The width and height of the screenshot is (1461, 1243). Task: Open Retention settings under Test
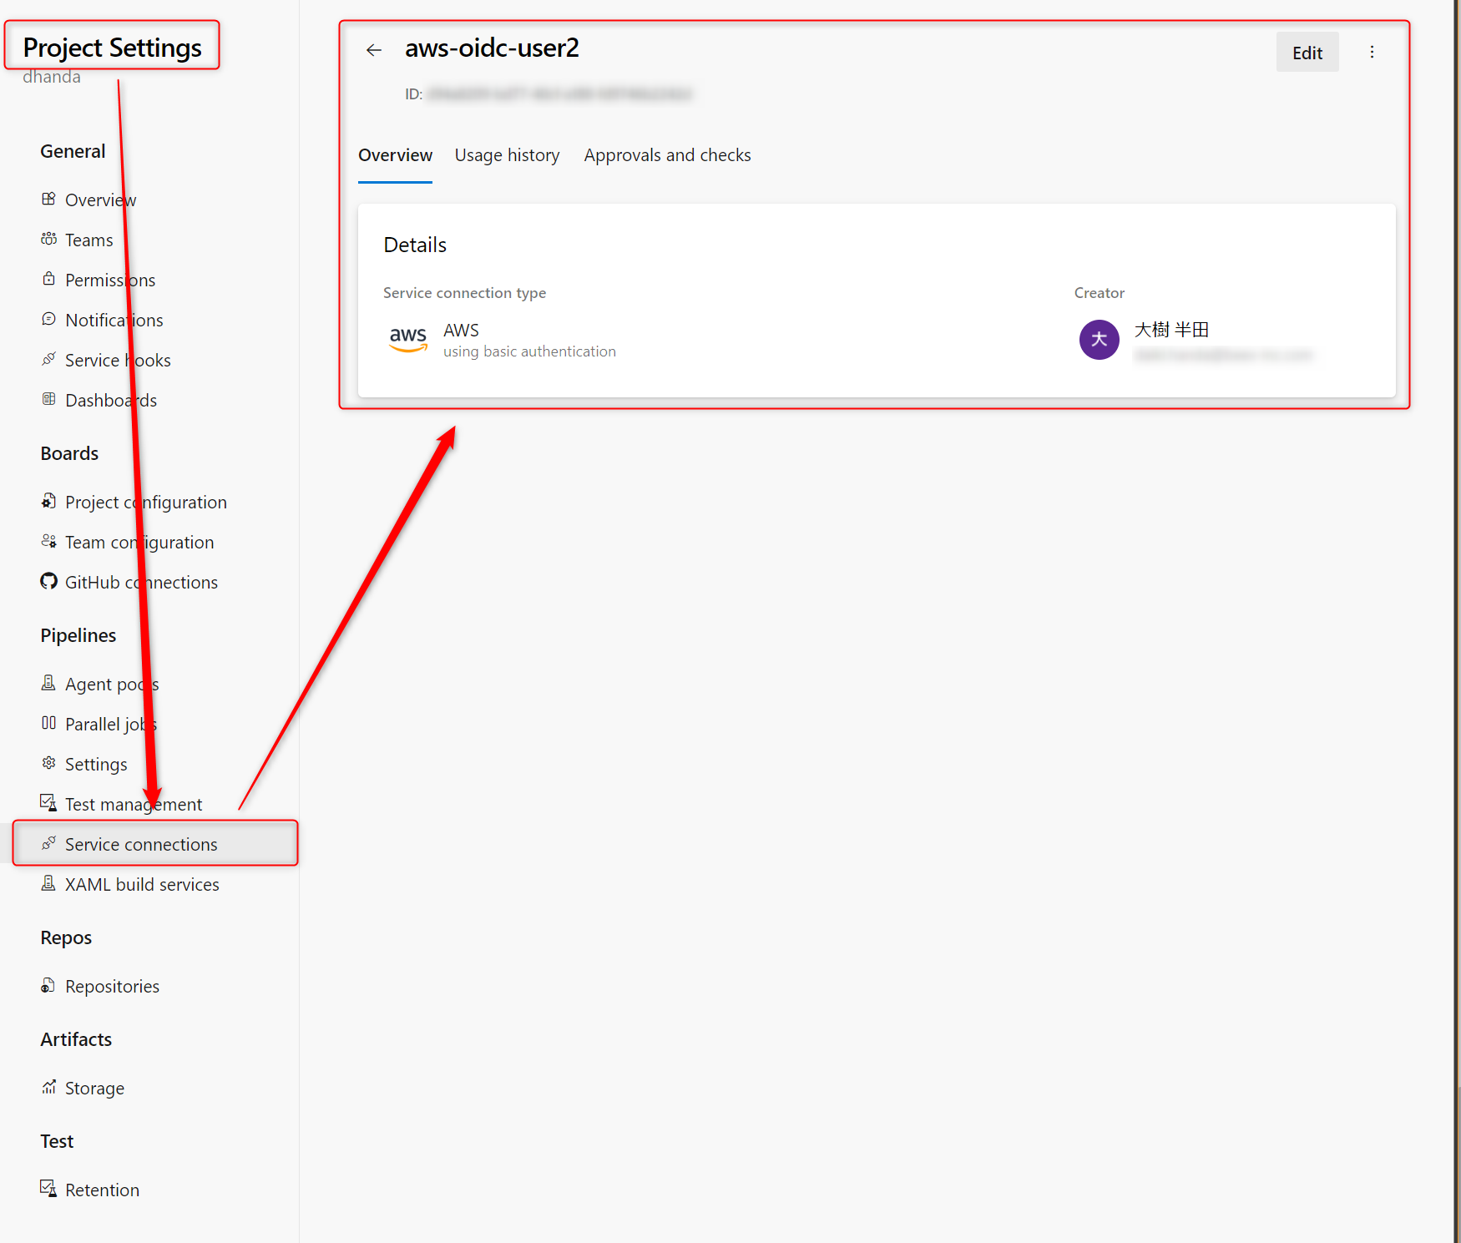[x=102, y=1190]
